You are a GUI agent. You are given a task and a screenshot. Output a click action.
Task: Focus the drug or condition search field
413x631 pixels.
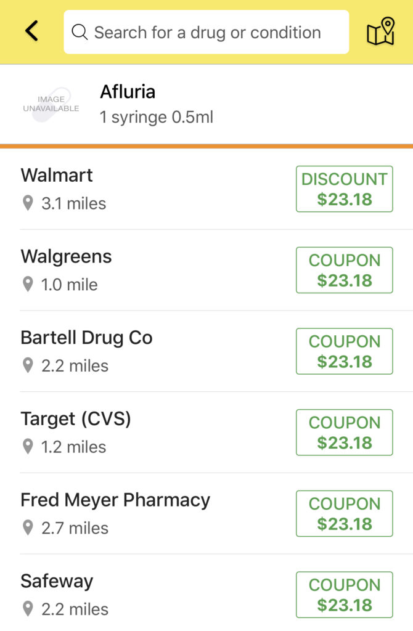click(206, 32)
